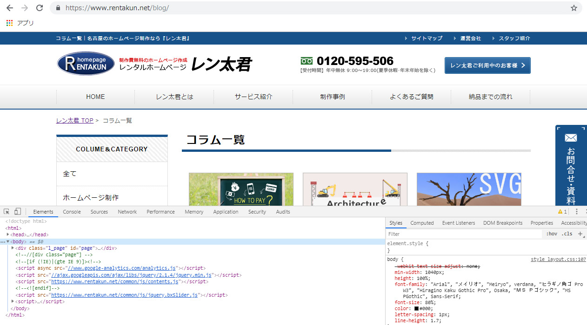Click the black color swatch for #000
Screen dimensions: 587x325
point(417,308)
